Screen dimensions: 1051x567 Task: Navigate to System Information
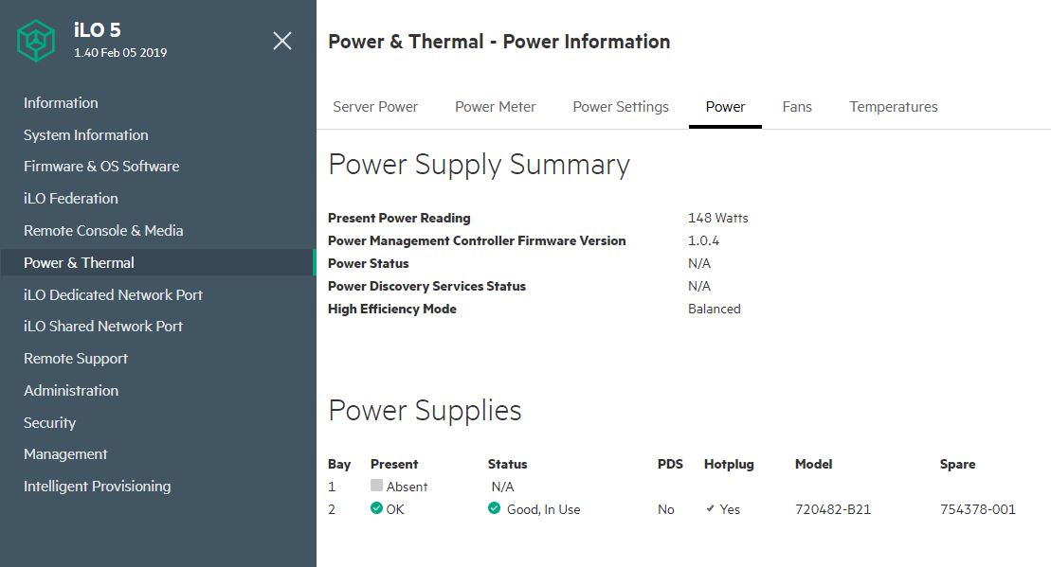click(86, 135)
